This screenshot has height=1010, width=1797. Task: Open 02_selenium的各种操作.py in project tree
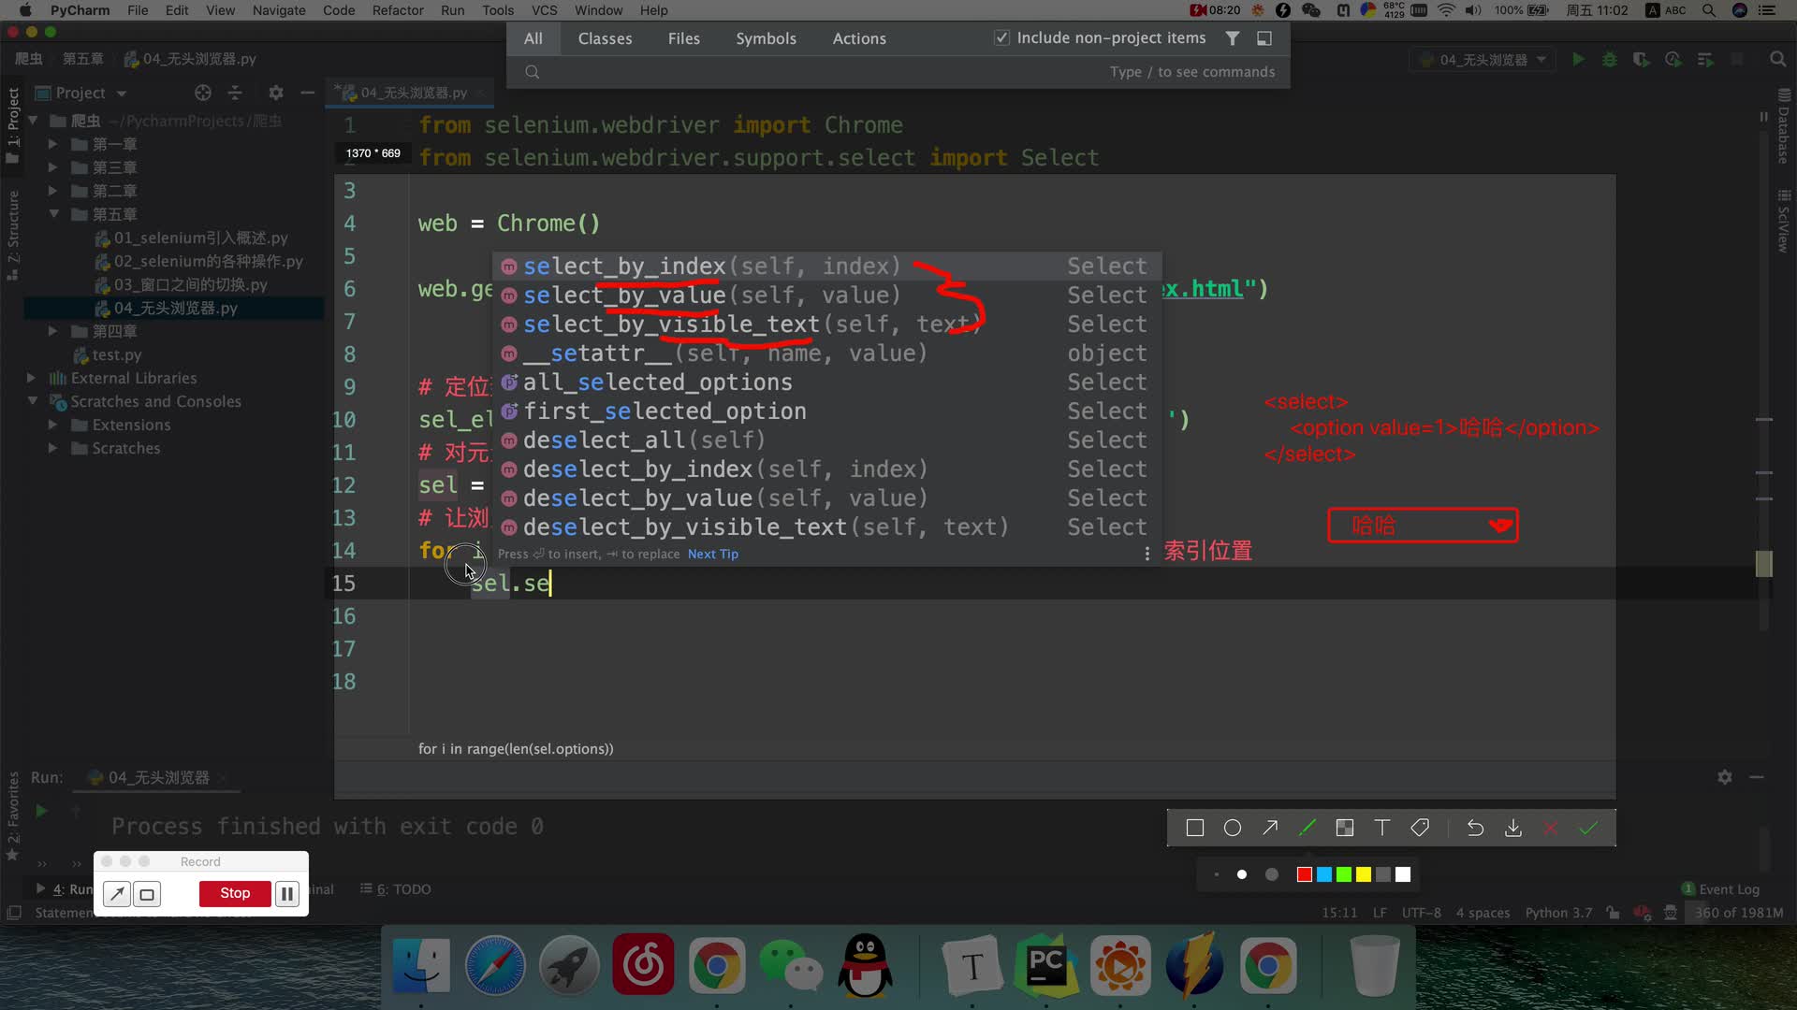point(208,261)
